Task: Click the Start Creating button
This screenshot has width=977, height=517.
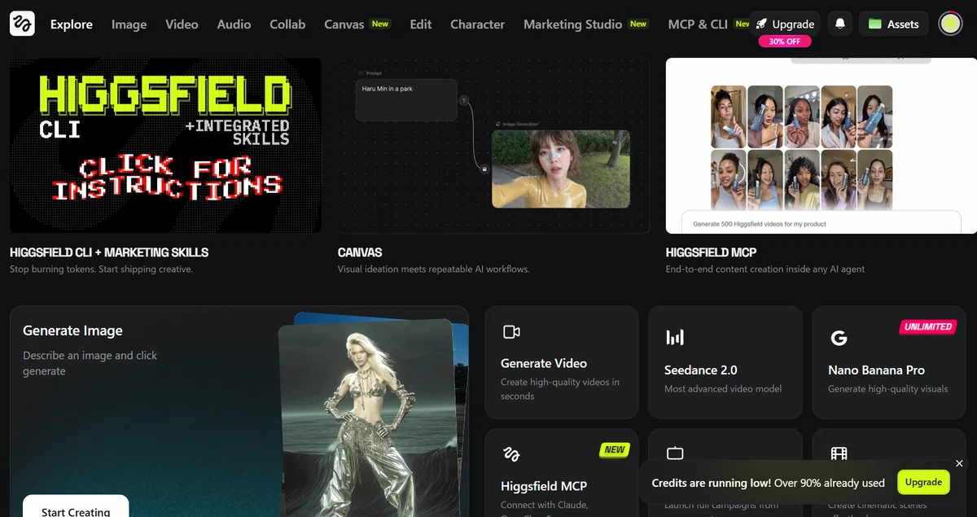Action: click(x=76, y=506)
